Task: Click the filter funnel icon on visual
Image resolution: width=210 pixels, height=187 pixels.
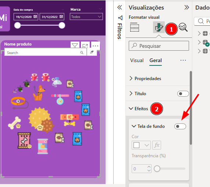Action: pyautogui.click(x=75, y=45)
